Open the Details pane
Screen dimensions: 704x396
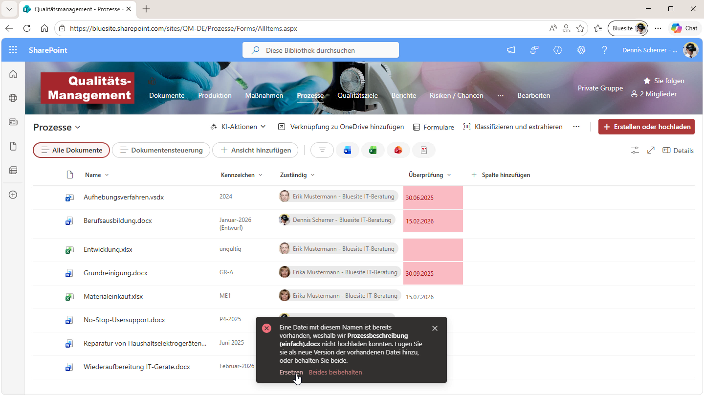click(x=678, y=151)
